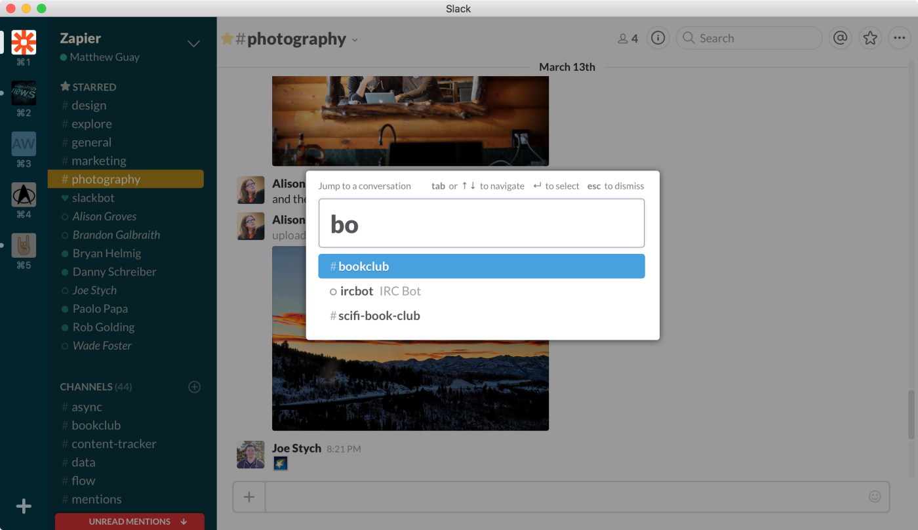The height and width of the screenshot is (530, 918).
Task: Open the #content-tracker channel
Action: 109,444
